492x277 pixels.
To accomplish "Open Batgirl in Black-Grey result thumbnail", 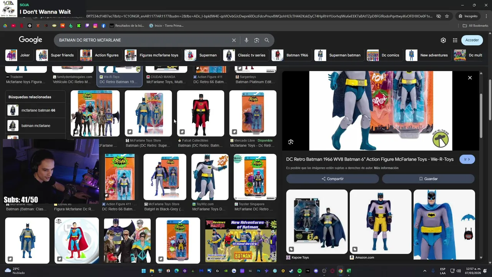I will [165, 177].
